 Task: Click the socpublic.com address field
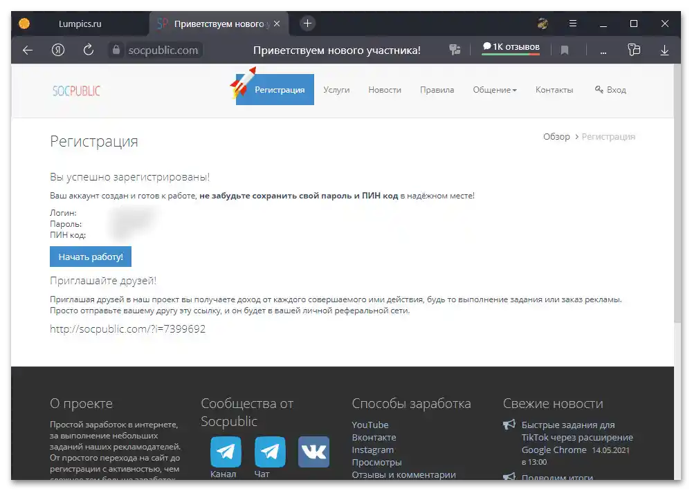click(x=163, y=50)
